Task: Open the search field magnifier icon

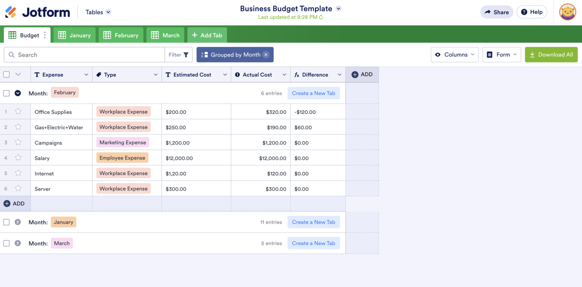Action: (11, 54)
